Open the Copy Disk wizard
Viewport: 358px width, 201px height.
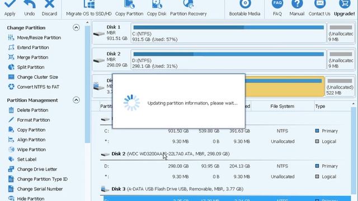pyautogui.click(x=157, y=8)
